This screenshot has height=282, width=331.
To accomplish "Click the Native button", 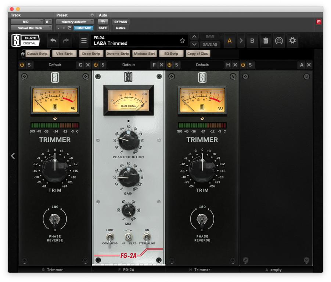I will (x=121, y=28).
